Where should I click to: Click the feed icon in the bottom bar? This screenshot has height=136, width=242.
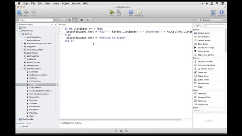126,131
